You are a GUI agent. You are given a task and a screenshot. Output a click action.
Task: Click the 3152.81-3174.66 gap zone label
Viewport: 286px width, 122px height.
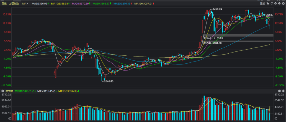213,38
